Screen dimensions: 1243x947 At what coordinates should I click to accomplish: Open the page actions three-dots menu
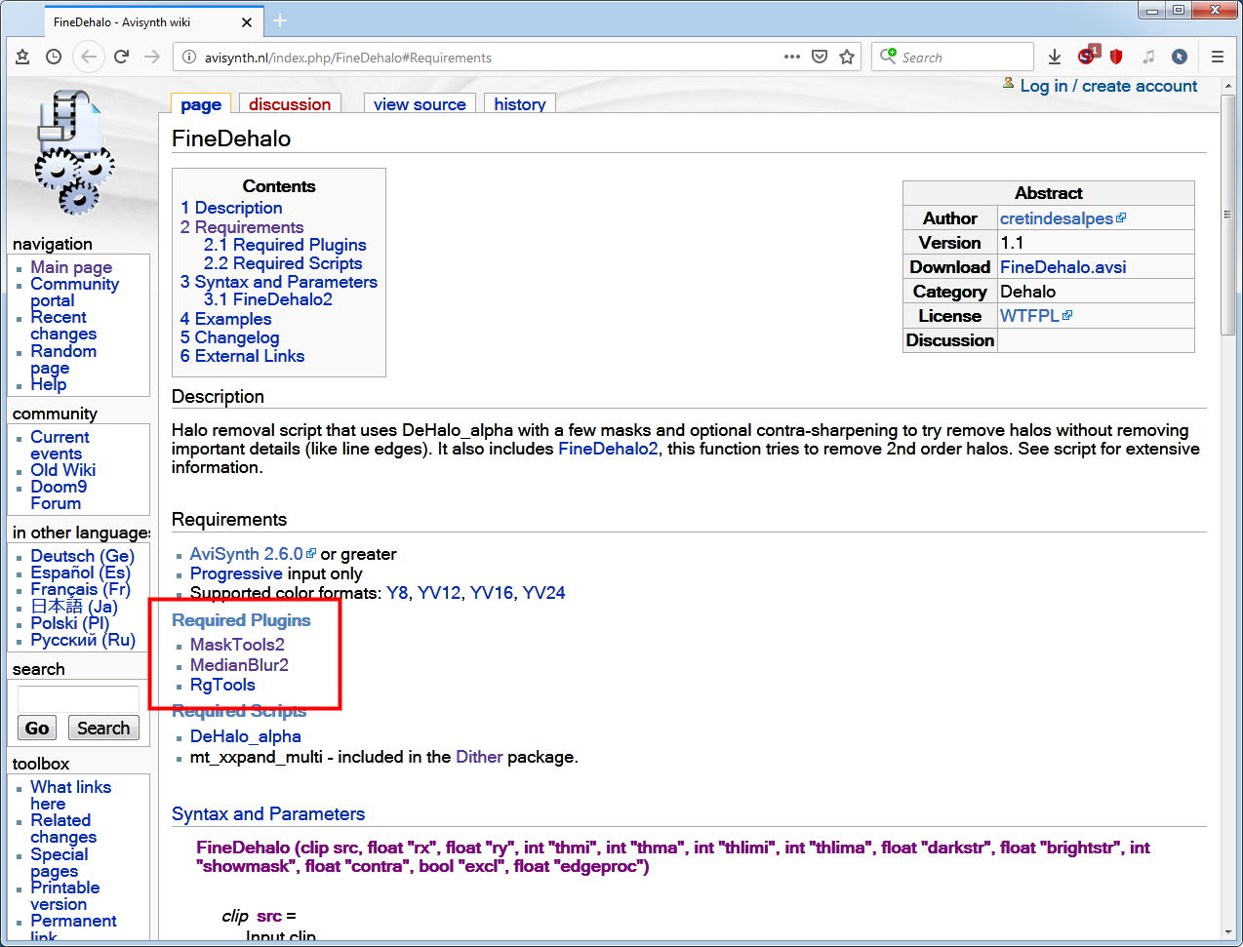click(x=792, y=57)
